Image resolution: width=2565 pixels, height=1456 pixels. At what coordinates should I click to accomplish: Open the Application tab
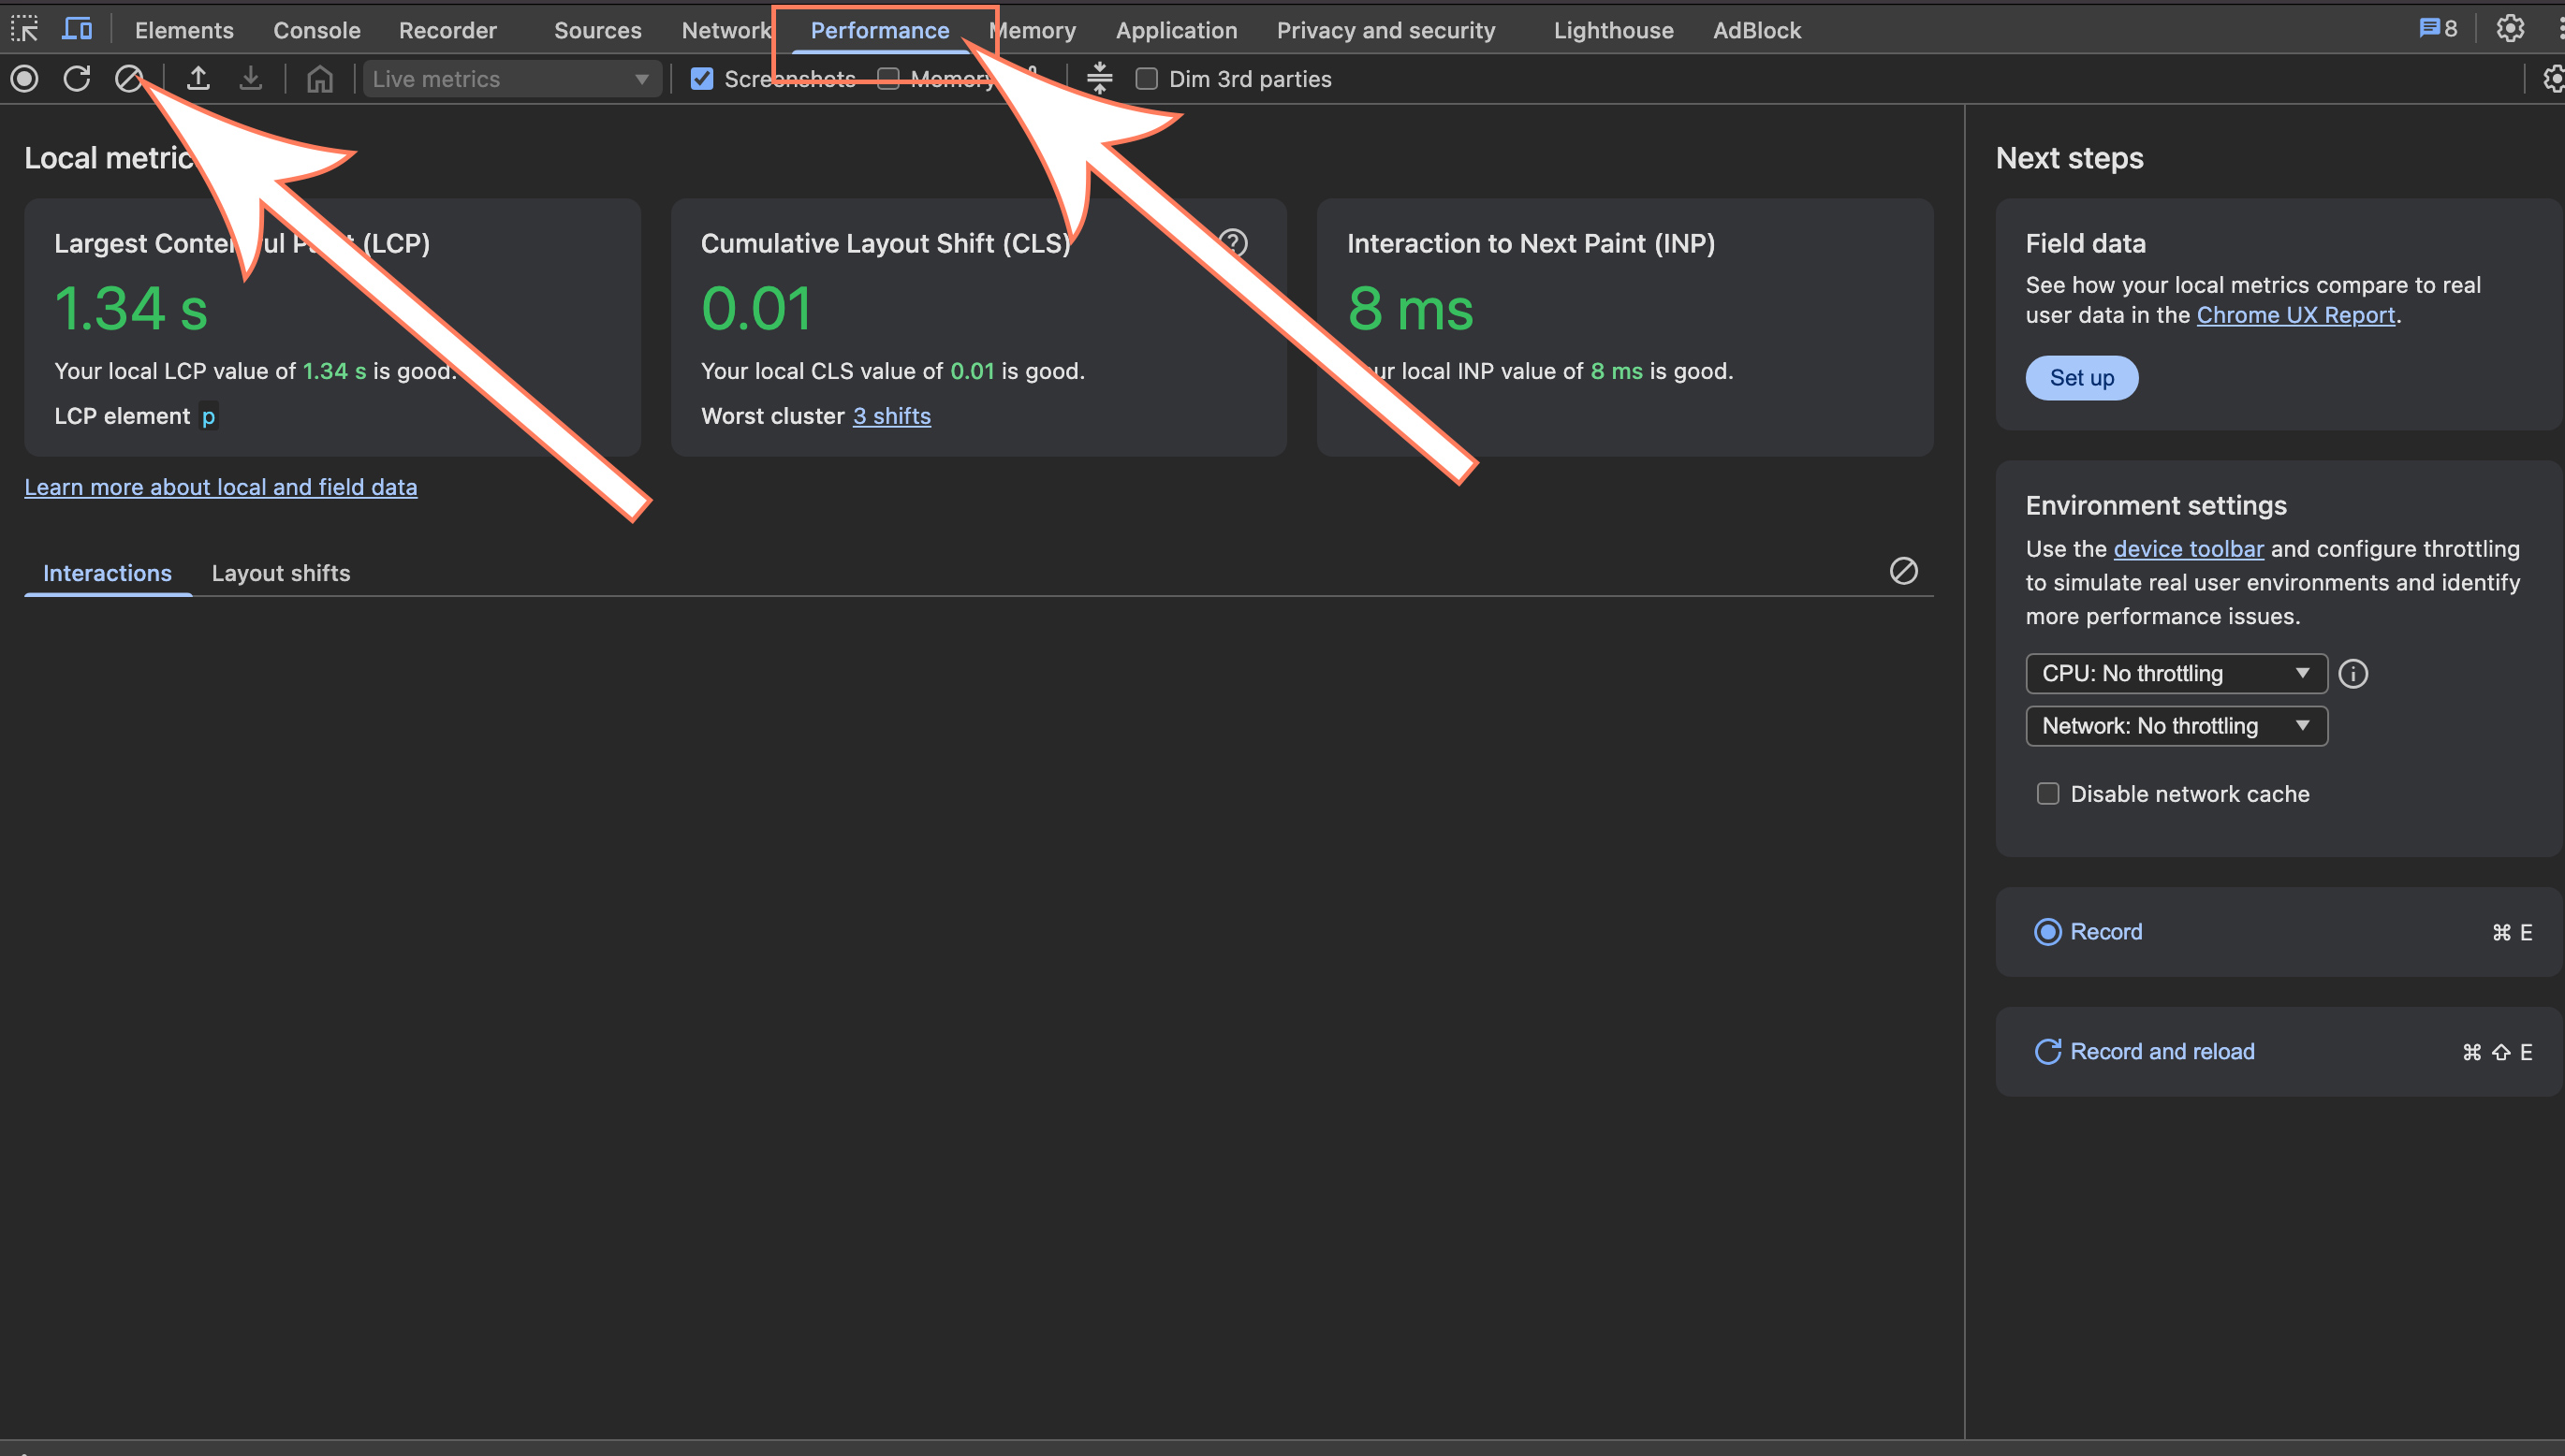click(x=1177, y=30)
